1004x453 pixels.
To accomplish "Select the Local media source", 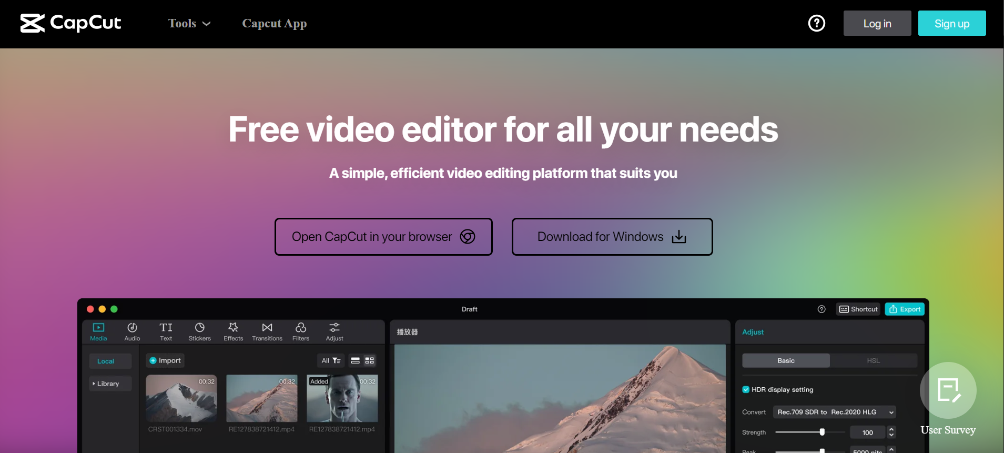I will click(x=110, y=361).
